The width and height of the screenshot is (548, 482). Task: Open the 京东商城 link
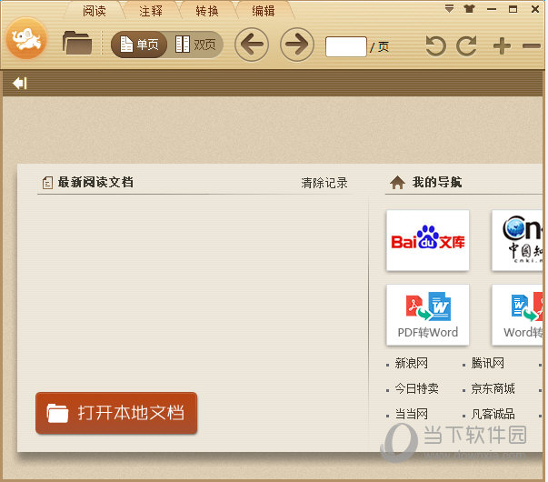(x=493, y=388)
